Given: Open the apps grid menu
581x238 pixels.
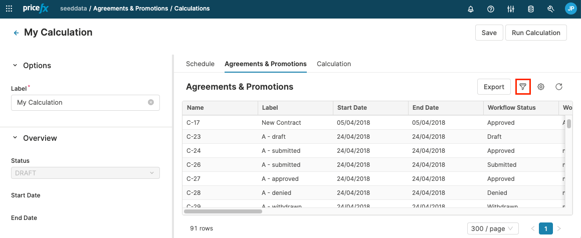Looking at the screenshot, I should click(x=9, y=9).
